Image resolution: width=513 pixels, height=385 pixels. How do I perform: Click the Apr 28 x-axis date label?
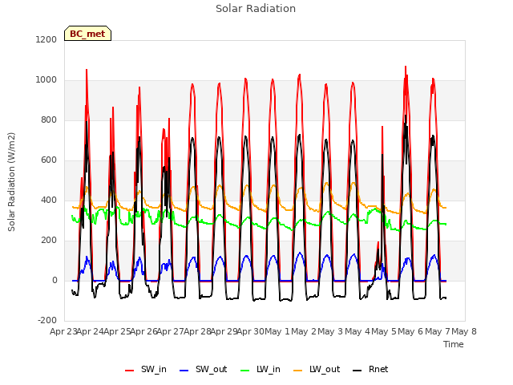pos(197,331)
